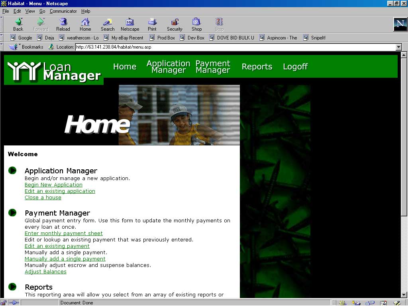Click the page location proxy icon
This screenshot has height=306, width=408.
pyautogui.click(x=51, y=47)
